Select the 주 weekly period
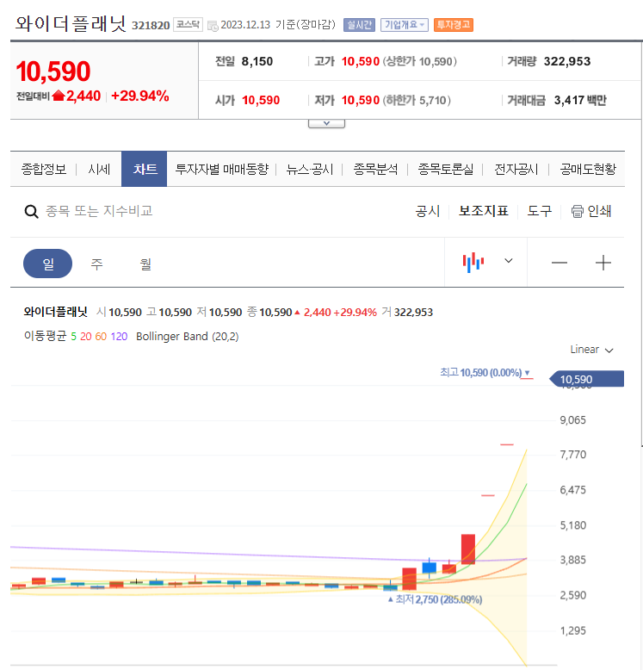The height and width of the screenshot is (670, 643). [x=97, y=264]
